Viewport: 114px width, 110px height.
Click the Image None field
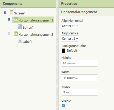[80, 92]
